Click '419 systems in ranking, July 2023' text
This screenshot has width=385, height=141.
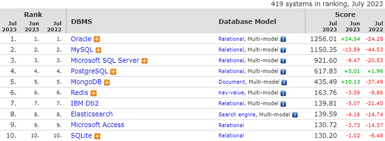(327, 4)
